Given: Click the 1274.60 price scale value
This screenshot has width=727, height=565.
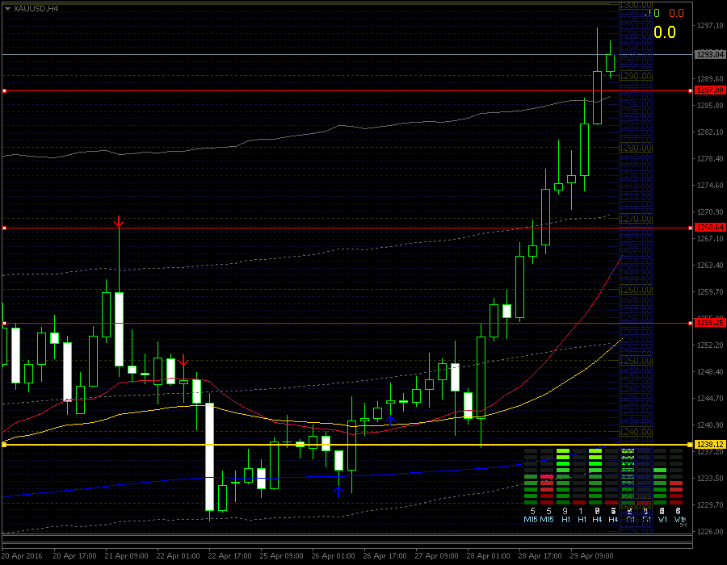Looking at the screenshot, I should (x=710, y=186).
